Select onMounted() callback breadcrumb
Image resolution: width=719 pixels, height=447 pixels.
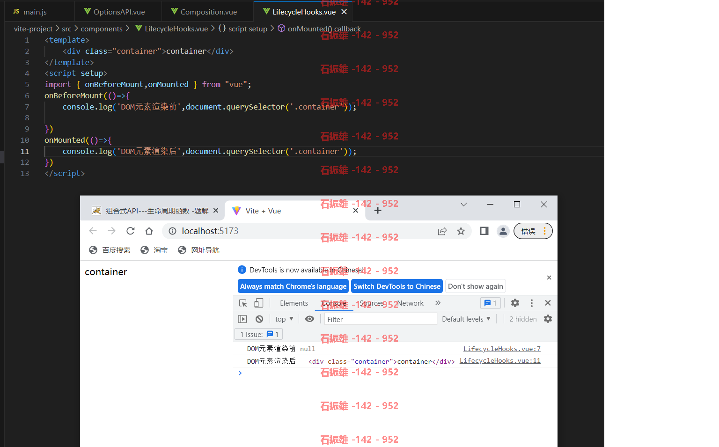click(x=324, y=29)
